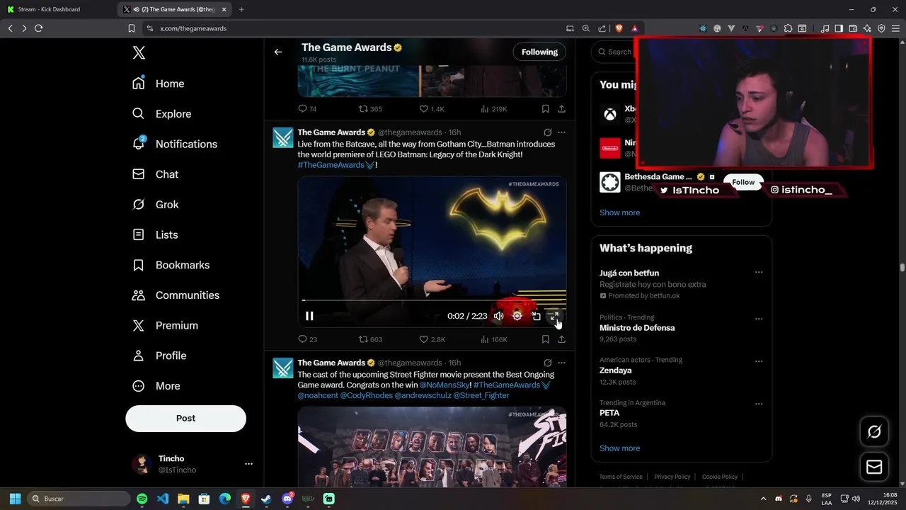Click the Brave Shields lion icon
Image resolution: width=906 pixels, height=510 pixels.
tap(619, 28)
